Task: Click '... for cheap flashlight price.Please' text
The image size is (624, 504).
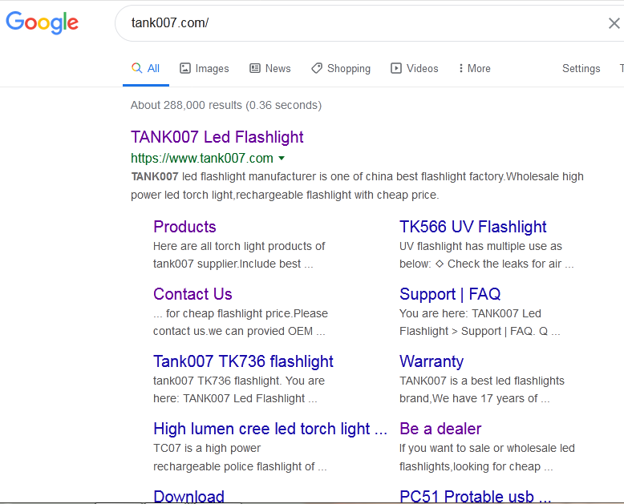Action: click(241, 313)
